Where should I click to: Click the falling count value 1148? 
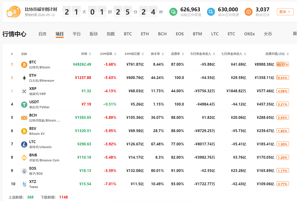(x=63, y=197)
